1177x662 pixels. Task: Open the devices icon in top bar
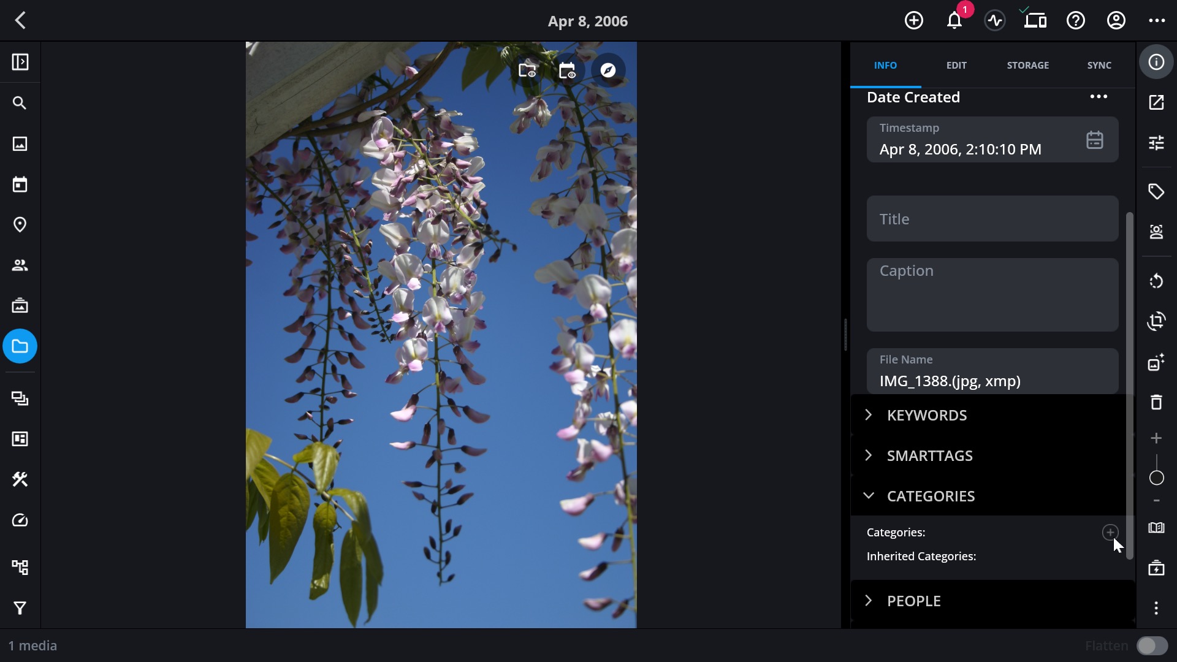(1035, 21)
